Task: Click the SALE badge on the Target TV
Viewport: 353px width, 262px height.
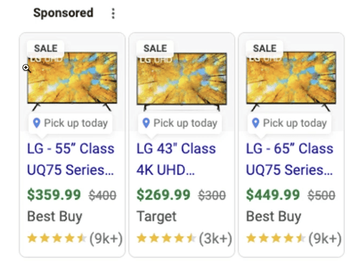Action: pyautogui.click(x=155, y=49)
